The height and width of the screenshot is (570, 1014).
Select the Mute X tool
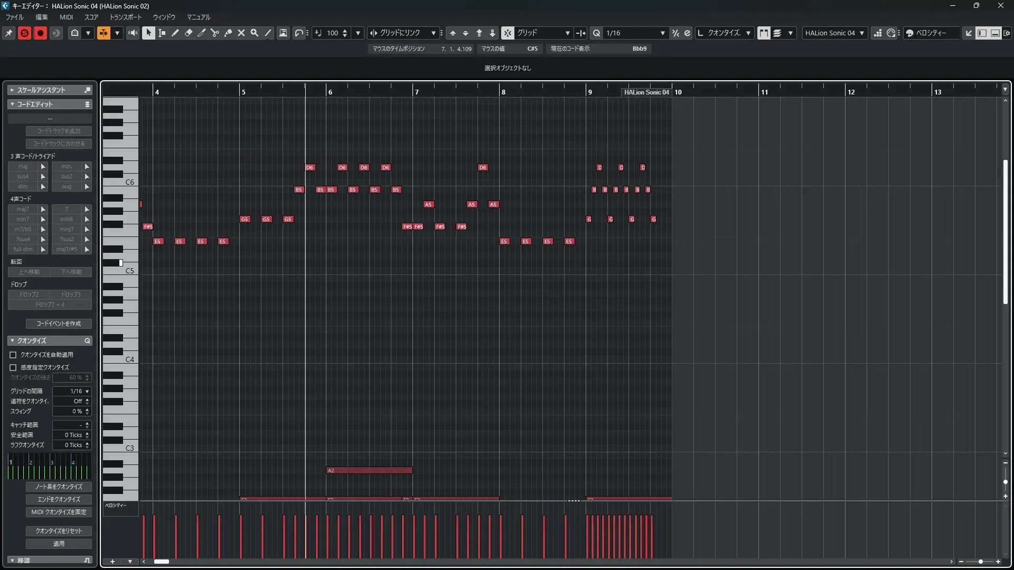point(241,33)
